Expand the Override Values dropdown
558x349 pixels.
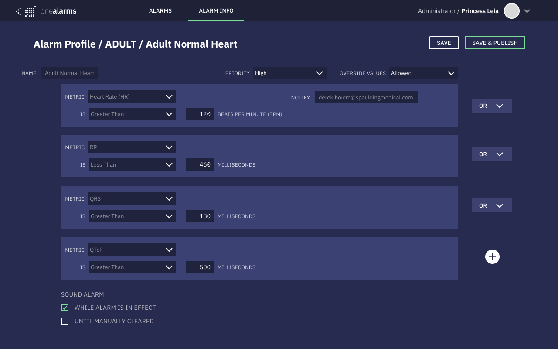tap(423, 73)
